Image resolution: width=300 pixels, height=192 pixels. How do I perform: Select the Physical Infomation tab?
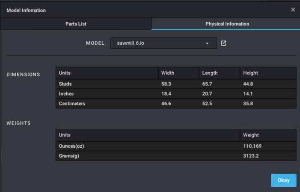pos(227,24)
